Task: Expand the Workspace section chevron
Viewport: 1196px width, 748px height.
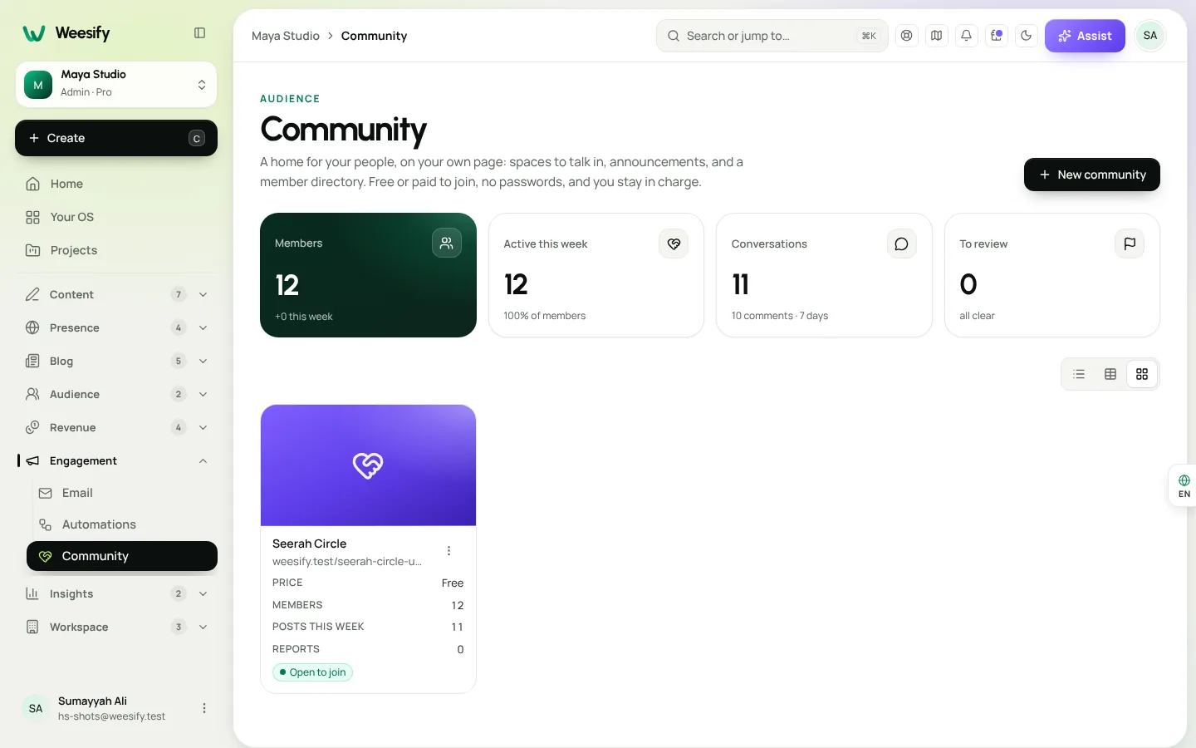Action: coord(203,627)
